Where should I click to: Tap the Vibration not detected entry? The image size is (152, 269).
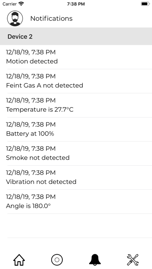tap(76, 177)
